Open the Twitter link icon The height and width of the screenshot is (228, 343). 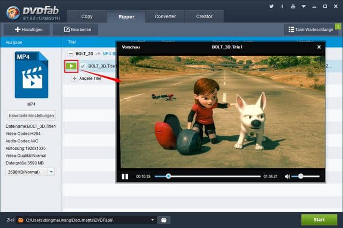coord(271,6)
